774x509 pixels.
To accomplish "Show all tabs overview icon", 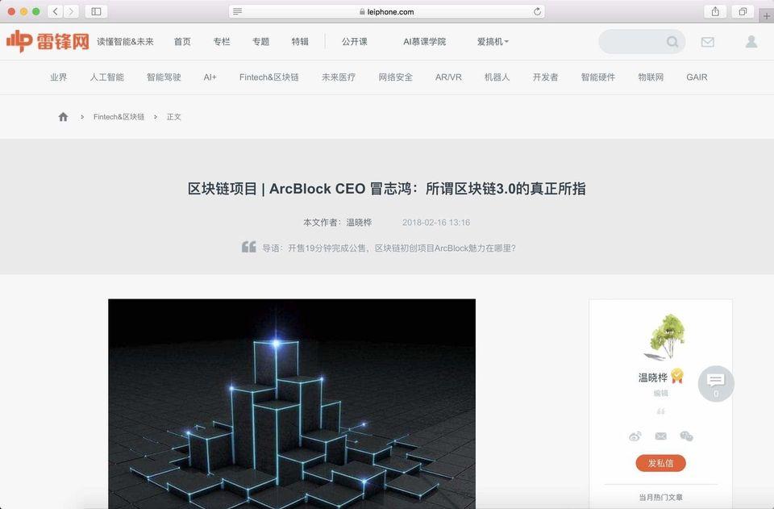I will click(x=743, y=11).
